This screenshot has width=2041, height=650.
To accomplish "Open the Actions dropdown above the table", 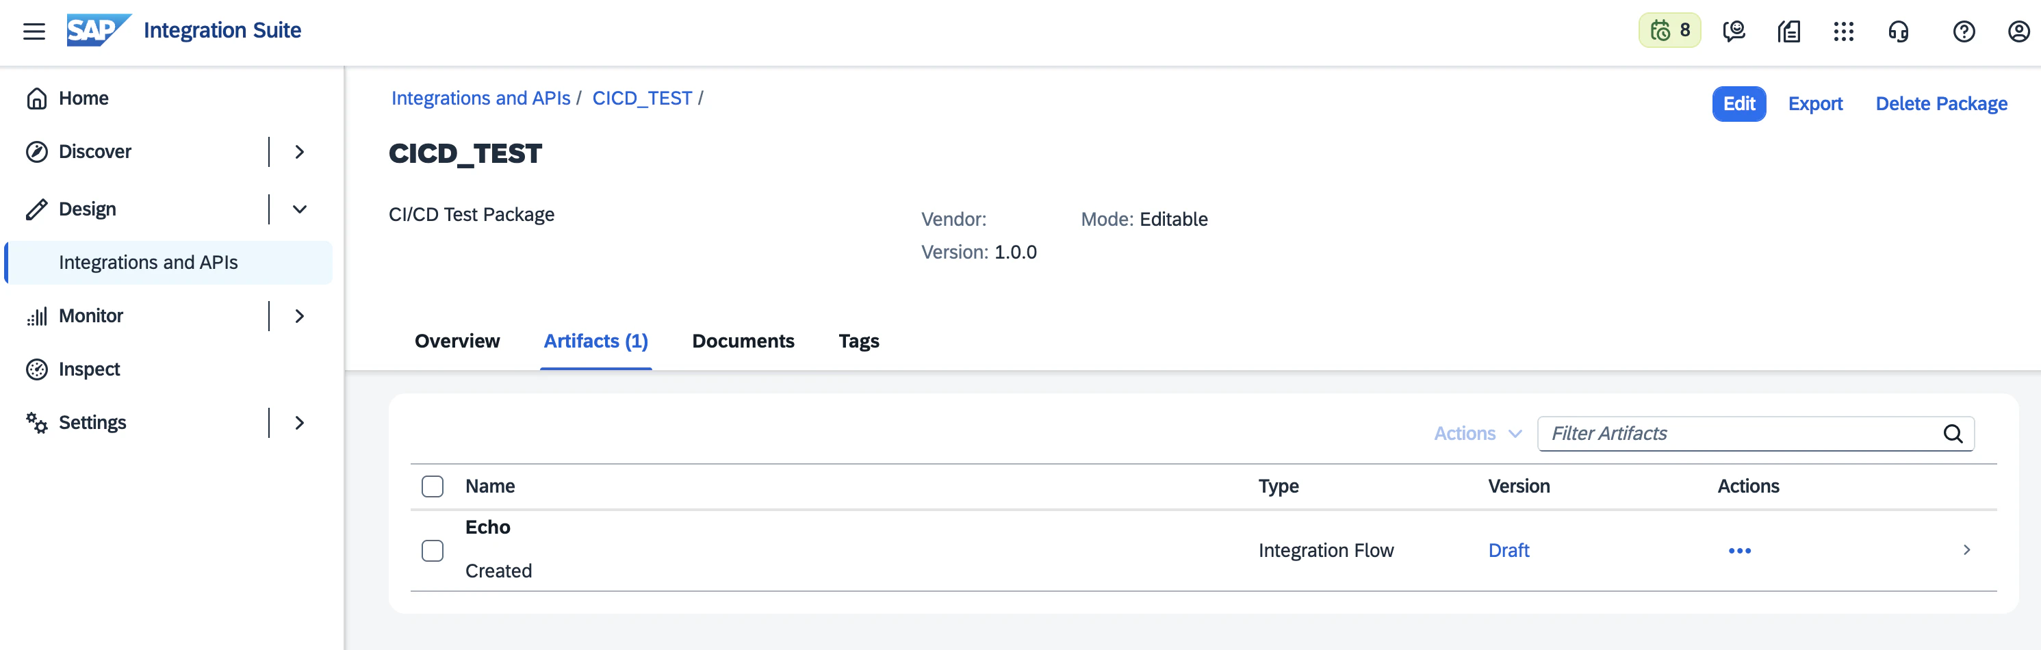I will pos(1478,434).
